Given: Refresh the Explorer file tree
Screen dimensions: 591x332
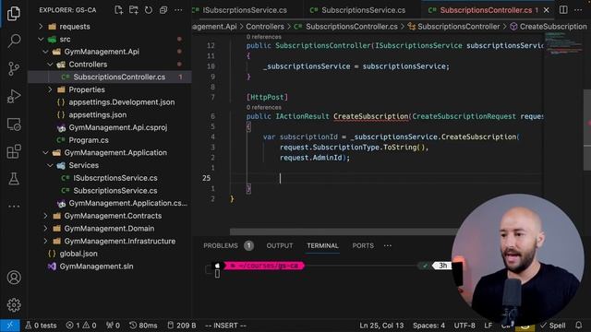Looking at the screenshot, I should [149, 10].
